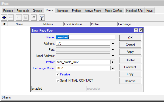Expand the Local Address field arrow

point(113,56)
